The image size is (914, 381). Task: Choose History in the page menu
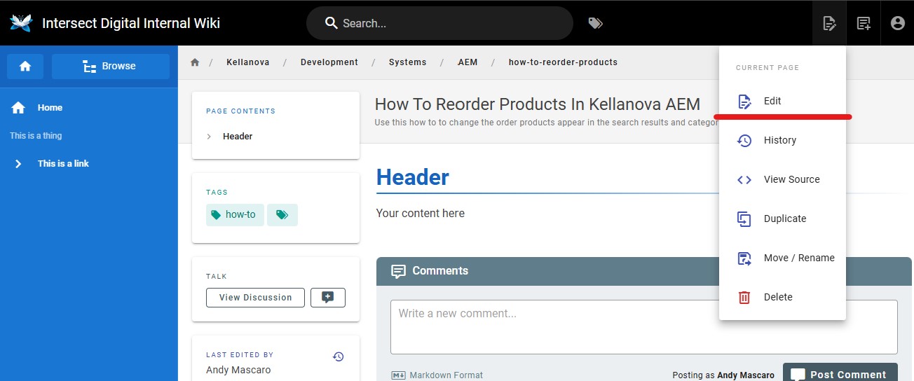(779, 140)
